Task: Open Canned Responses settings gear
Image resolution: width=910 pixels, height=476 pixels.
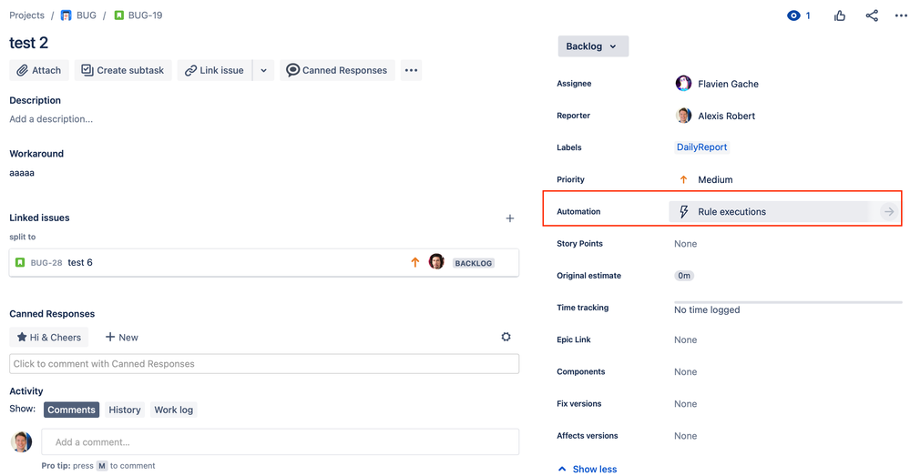Action: pos(506,337)
